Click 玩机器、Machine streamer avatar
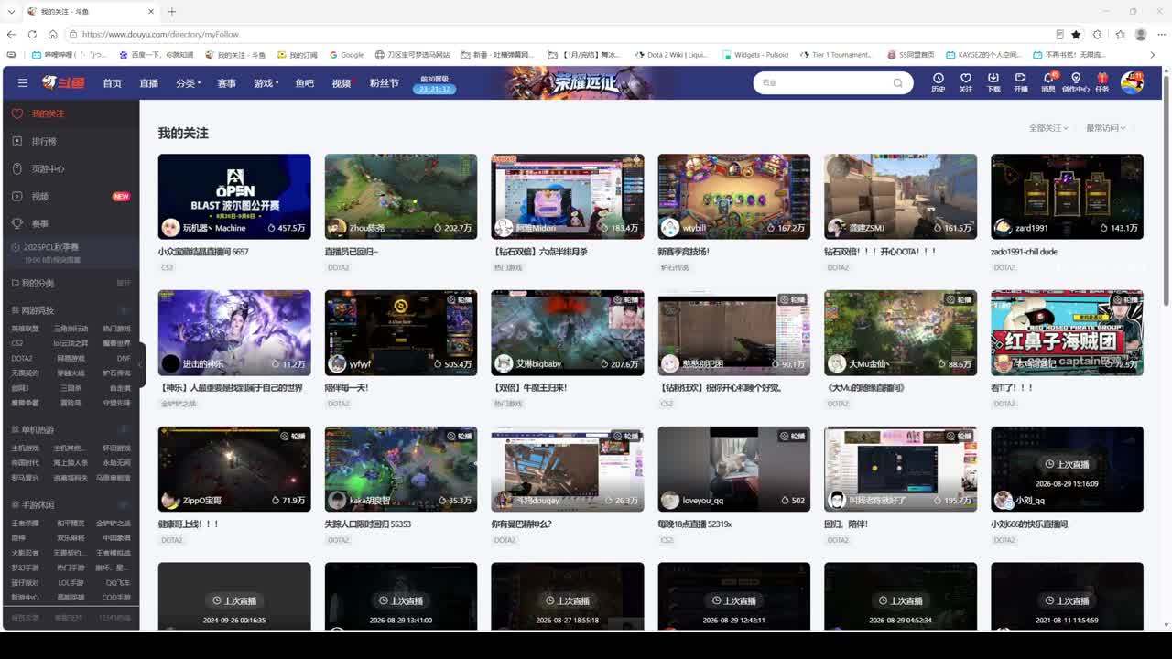 [x=170, y=228]
